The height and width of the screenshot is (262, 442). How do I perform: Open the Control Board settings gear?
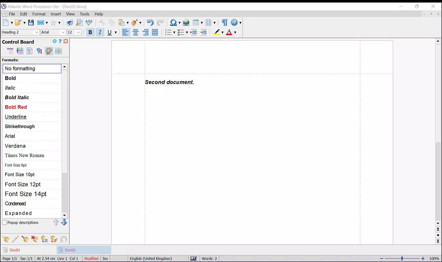(54, 41)
